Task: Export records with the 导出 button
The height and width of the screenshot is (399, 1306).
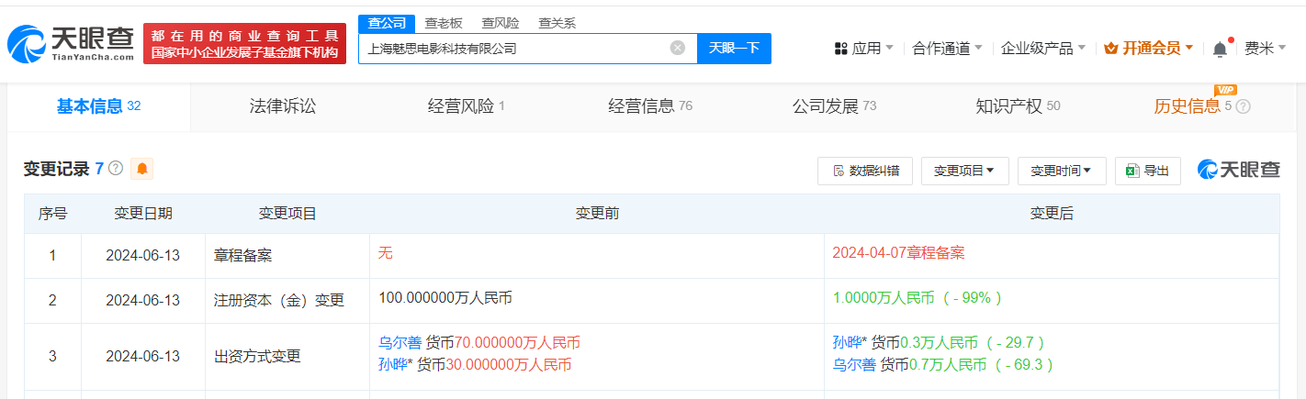Action: (1148, 171)
